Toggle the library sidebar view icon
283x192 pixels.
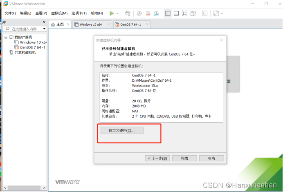(x=168, y=13)
